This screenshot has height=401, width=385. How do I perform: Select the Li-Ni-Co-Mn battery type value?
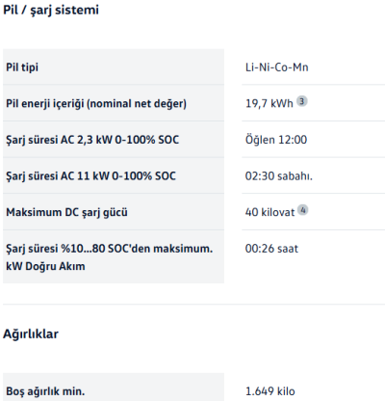coord(276,67)
